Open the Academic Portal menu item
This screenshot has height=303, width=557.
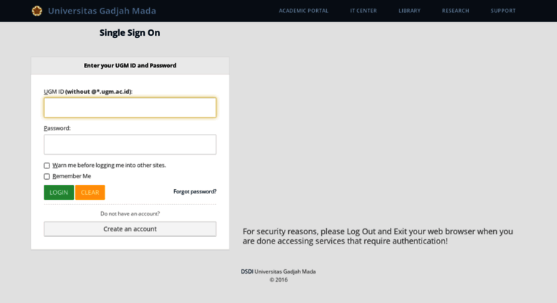tap(303, 11)
